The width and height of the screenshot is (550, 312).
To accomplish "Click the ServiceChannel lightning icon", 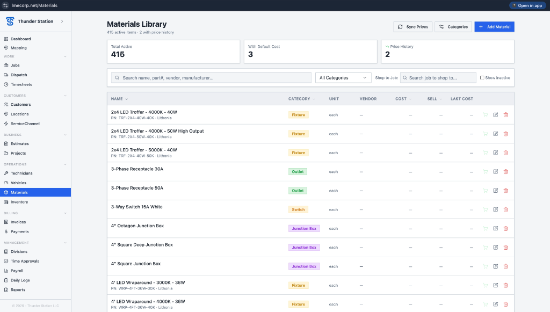I will click(x=6, y=124).
